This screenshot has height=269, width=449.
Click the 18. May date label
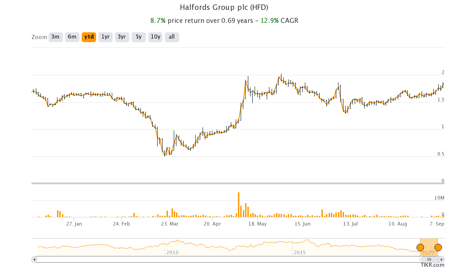click(x=257, y=224)
